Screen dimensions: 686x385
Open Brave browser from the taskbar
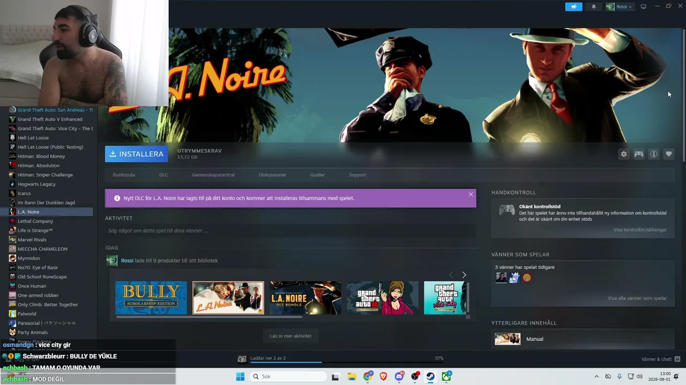383,376
